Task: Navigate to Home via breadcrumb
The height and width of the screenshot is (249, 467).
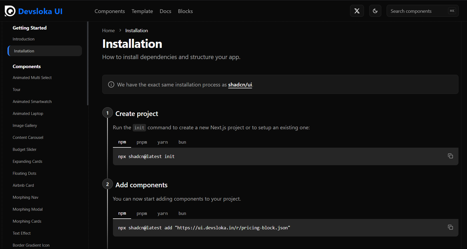Action: click(x=108, y=30)
